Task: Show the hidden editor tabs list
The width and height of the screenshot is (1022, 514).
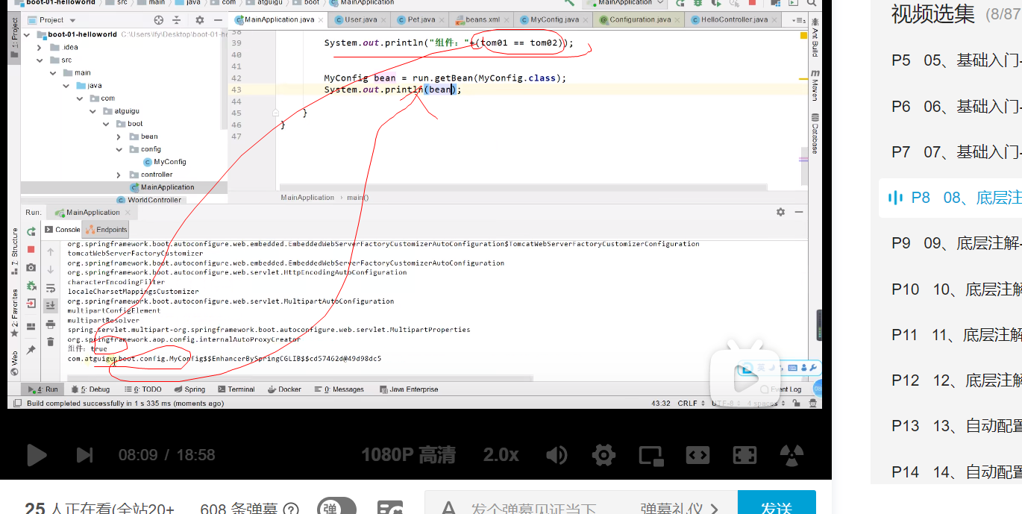Action: (x=798, y=20)
